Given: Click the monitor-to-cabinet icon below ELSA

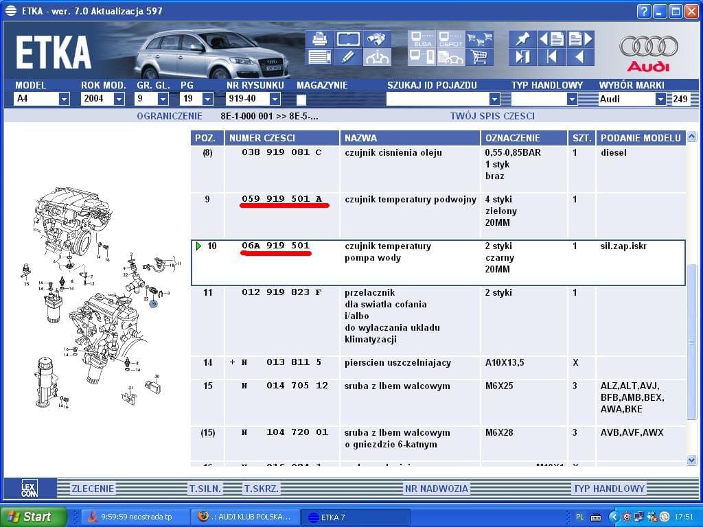Looking at the screenshot, I should 422,58.
